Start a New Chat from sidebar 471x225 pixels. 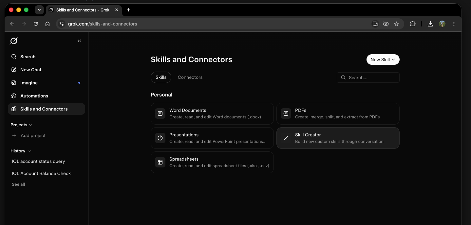tap(47, 70)
